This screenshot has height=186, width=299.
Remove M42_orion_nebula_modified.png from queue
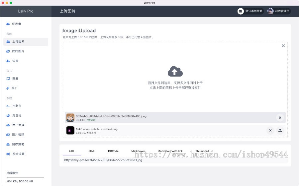(x=270, y=130)
